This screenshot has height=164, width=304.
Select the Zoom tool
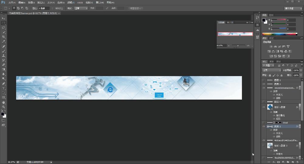pos(3,107)
